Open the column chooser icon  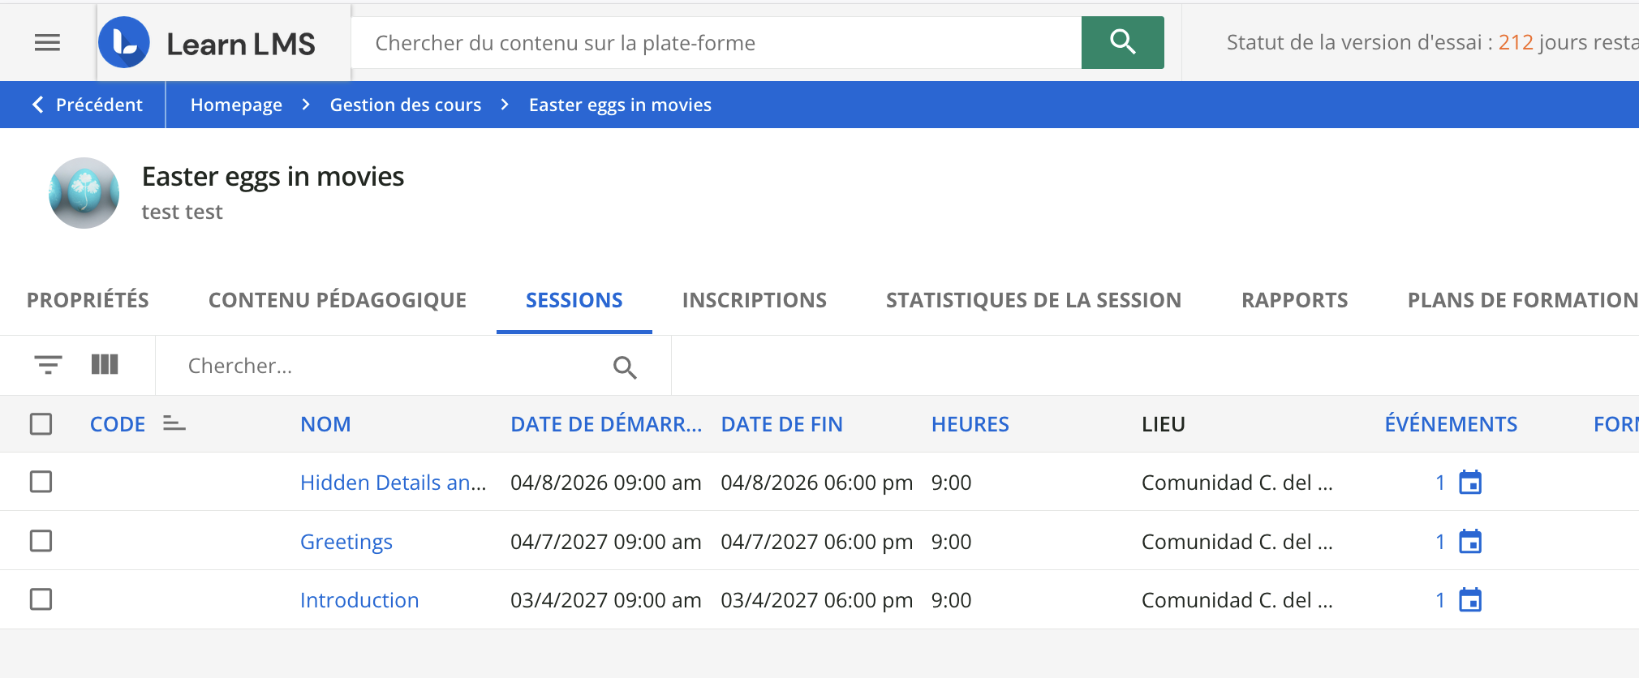[105, 365]
